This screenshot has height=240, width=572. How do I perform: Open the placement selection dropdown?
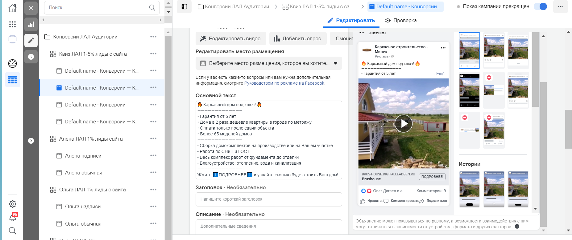tap(269, 63)
